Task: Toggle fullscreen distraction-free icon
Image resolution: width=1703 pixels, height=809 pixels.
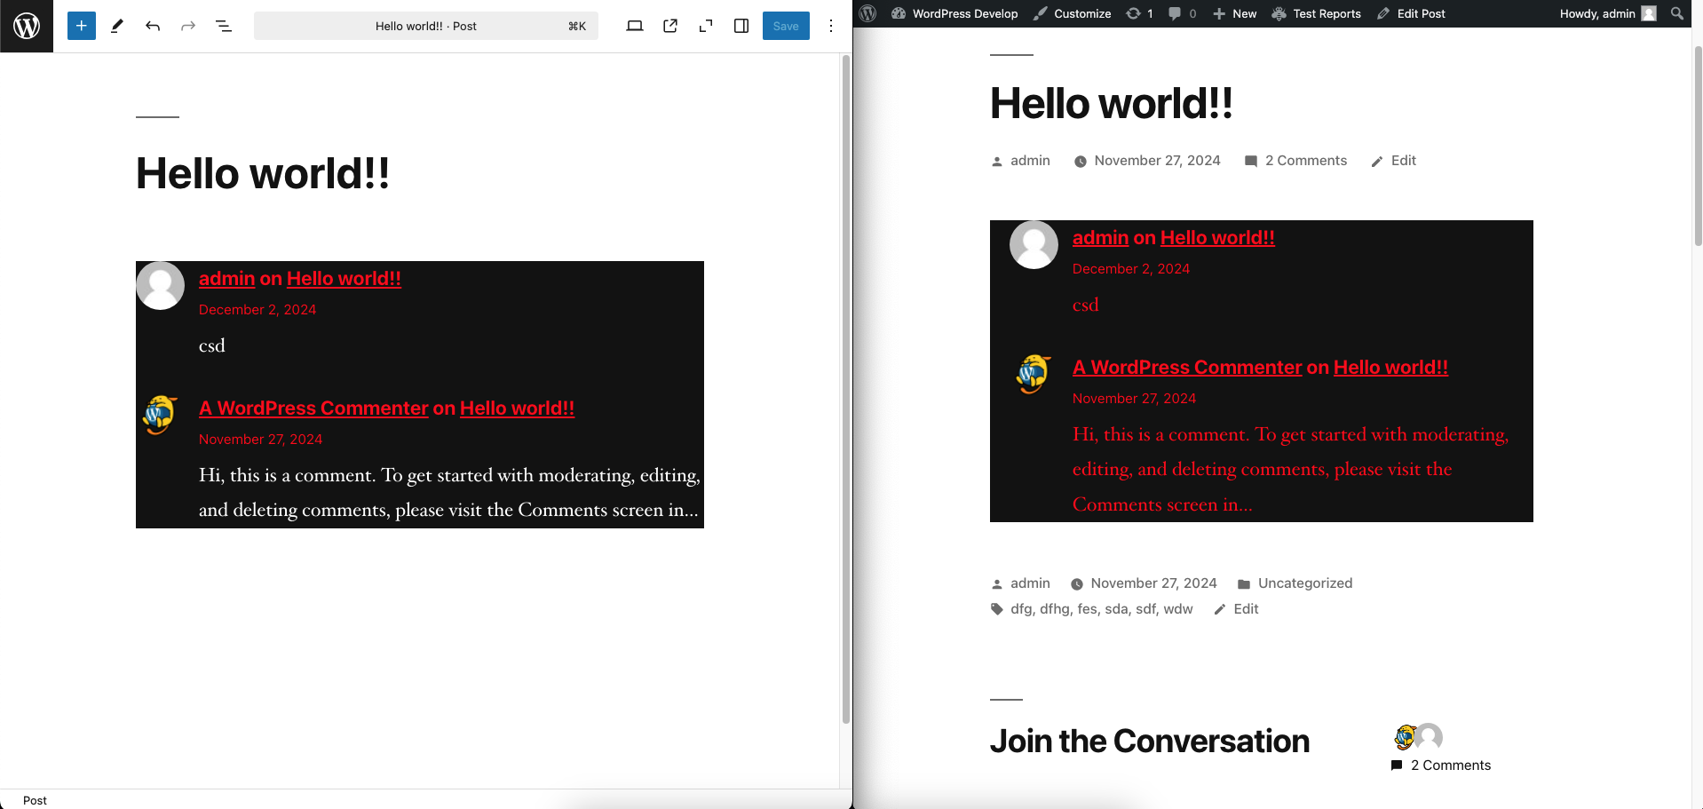Action: [706, 26]
